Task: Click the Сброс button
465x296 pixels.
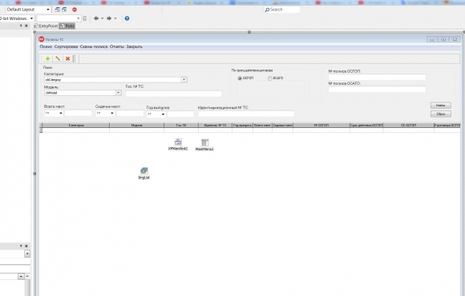Action: (441, 114)
